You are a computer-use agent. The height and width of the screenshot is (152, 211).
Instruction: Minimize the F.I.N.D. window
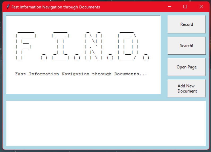[x=169, y=7]
